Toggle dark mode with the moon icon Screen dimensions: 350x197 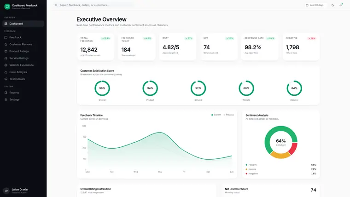coord(333,5)
